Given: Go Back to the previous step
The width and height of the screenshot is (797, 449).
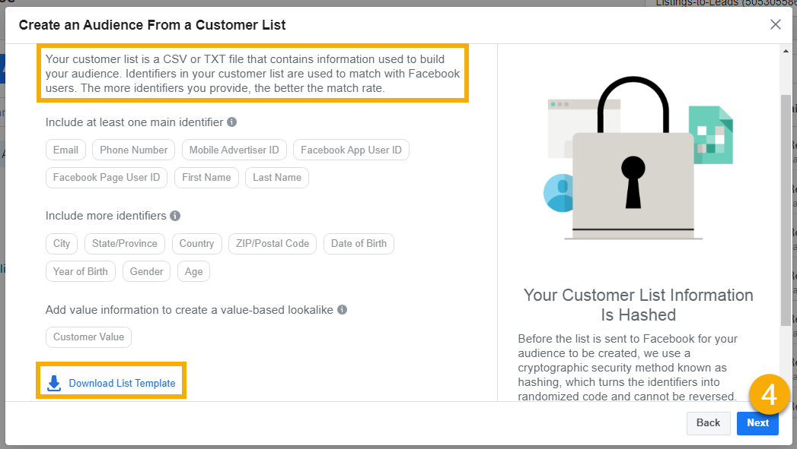Looking at the screenshot, I should pos(709,423).
